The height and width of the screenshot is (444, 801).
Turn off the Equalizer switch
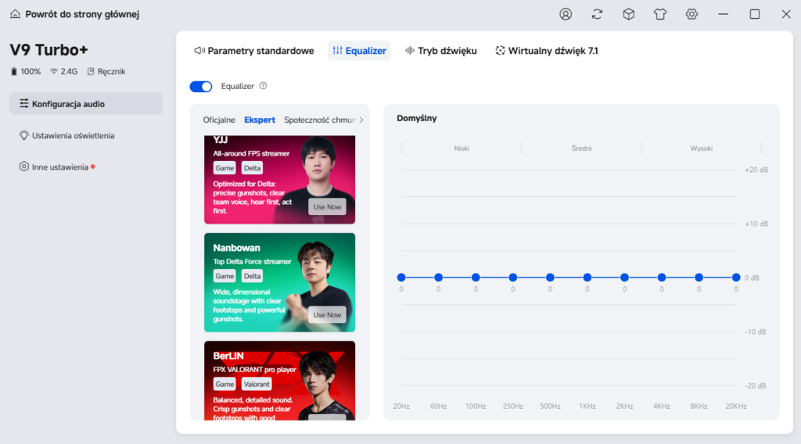pos(201,86)
